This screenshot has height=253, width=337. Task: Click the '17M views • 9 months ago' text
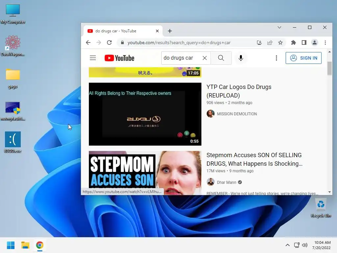[x=230, y=171]
